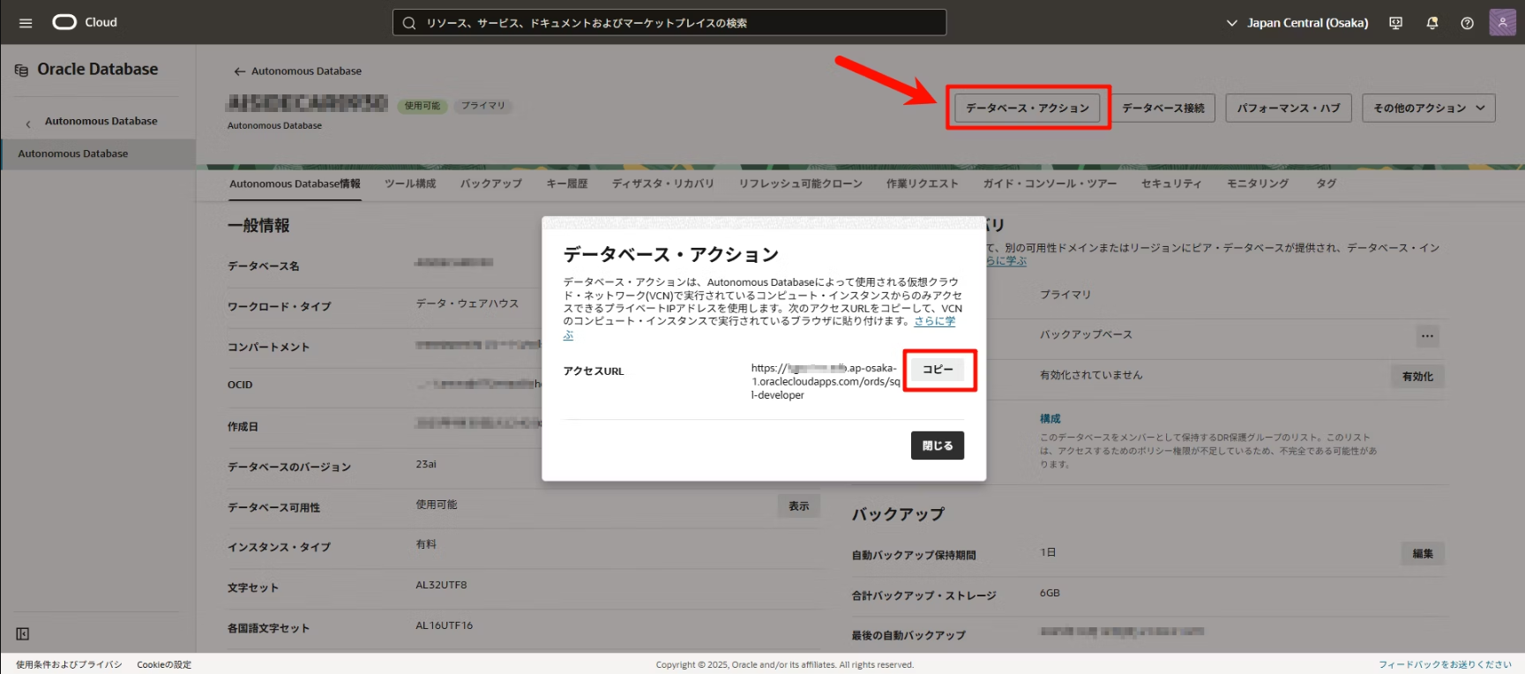Open the Cloud Shell developer tools icon
The height and width of the screenshot is (674, 1525).
coord(1395,23)
